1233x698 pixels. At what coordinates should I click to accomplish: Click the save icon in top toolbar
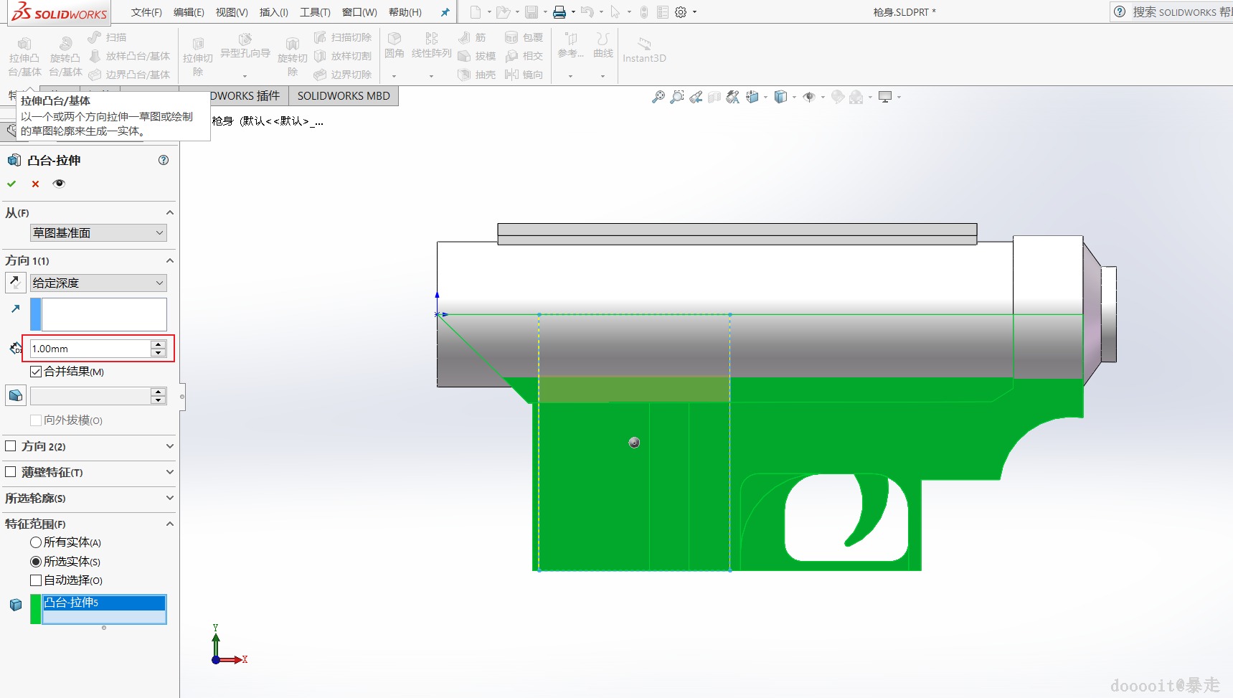pyautogui.click(x=532, y=12)
